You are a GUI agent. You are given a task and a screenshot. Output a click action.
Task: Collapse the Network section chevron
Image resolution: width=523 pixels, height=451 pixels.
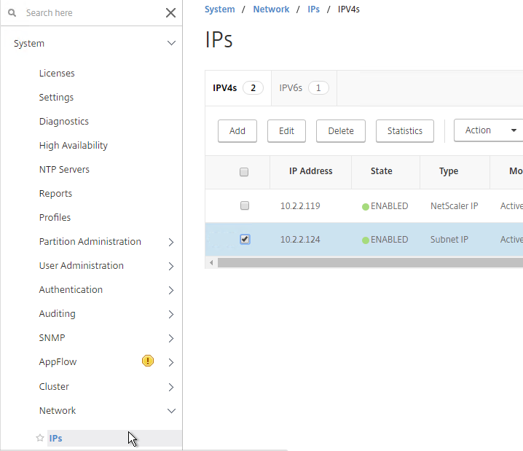[x=171, y=411]
